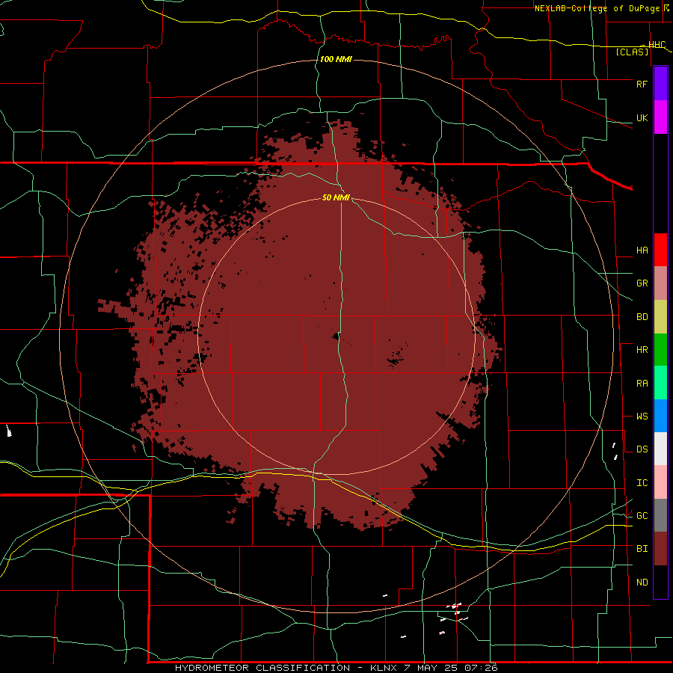Click the 'RF' legend label

[642, 84]
